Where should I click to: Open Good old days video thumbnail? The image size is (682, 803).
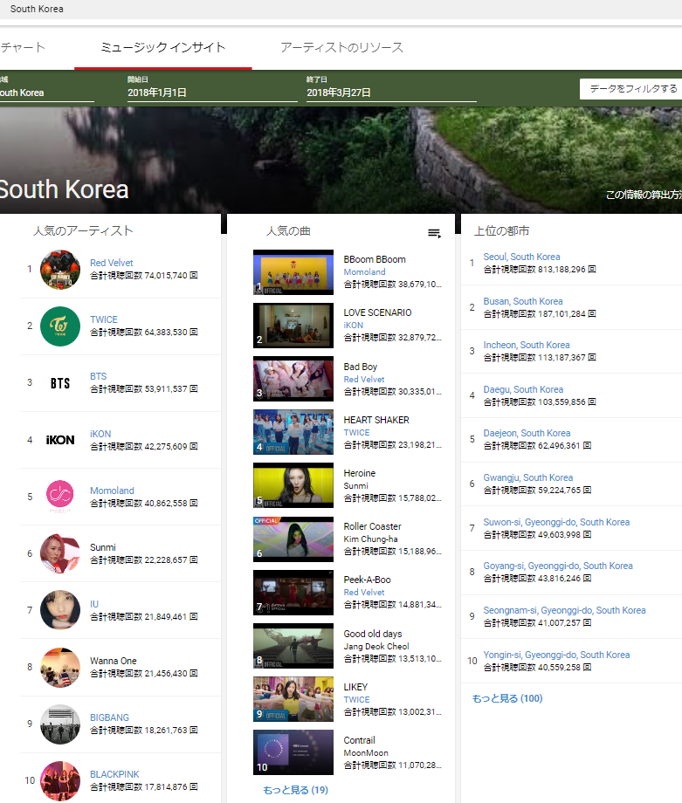click(x=293, y=646)
